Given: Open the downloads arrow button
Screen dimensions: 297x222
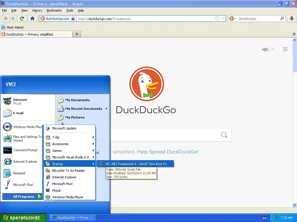Looking at the screenshot, I should (x=292, y=18).
